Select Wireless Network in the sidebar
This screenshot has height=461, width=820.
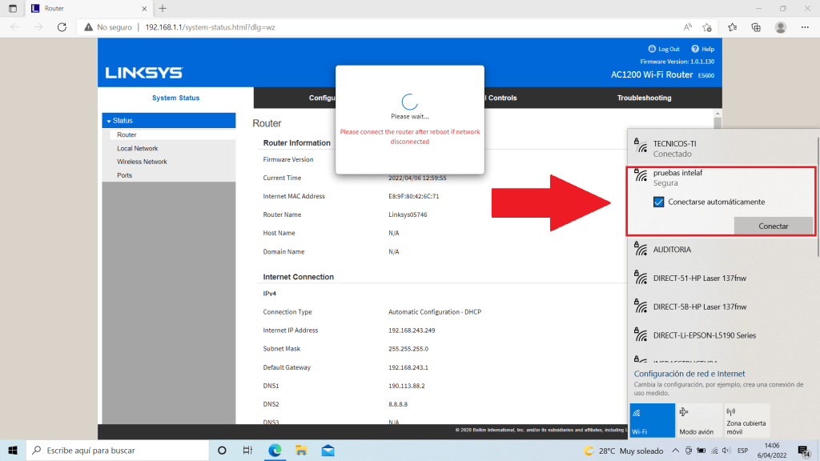tap(142, 162)
